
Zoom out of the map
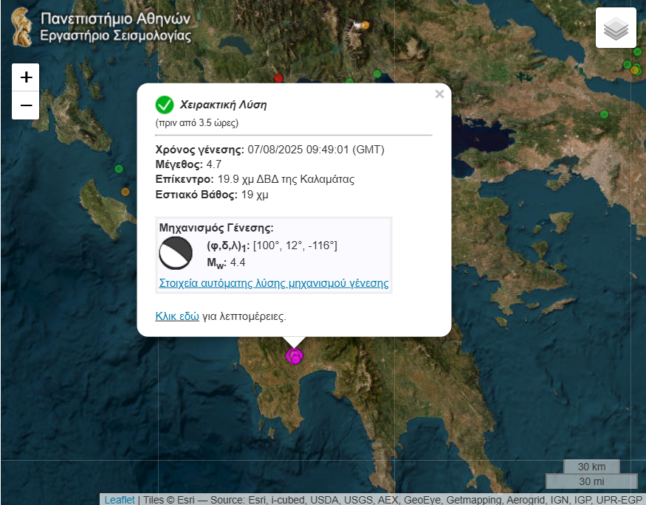[26, 105]
